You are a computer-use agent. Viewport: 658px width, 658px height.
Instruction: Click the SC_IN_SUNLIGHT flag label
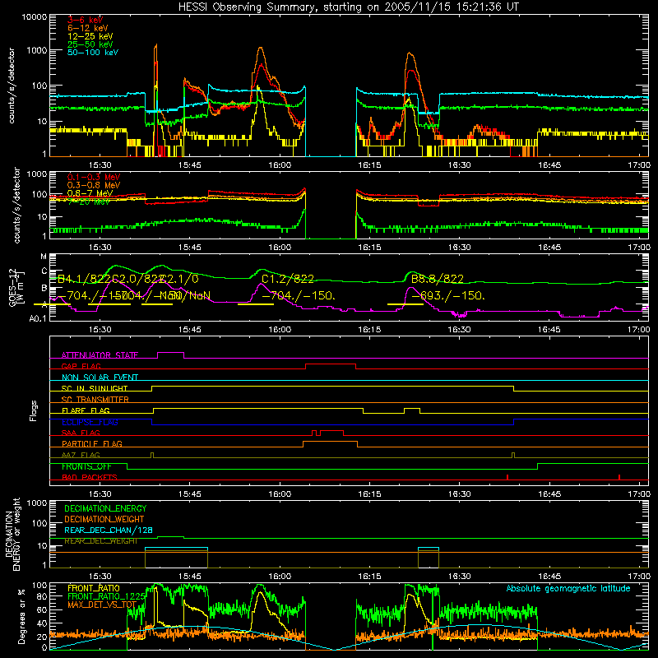click(95, 388)
